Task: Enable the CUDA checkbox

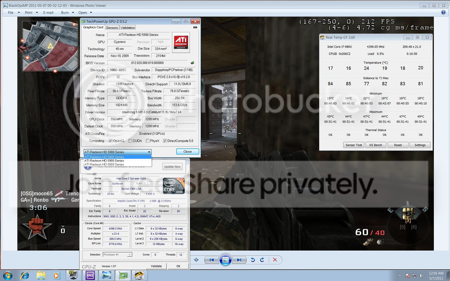Action: coord(130,141)
